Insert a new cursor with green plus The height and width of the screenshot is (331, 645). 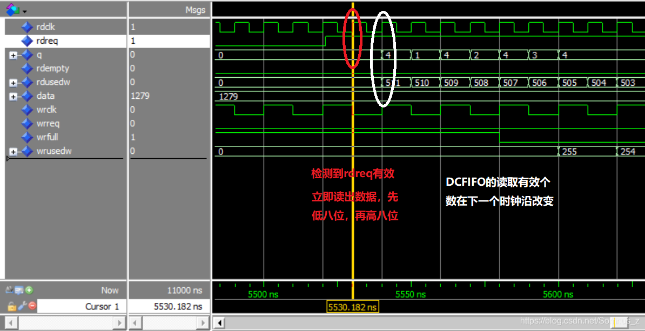click(29, 291)
